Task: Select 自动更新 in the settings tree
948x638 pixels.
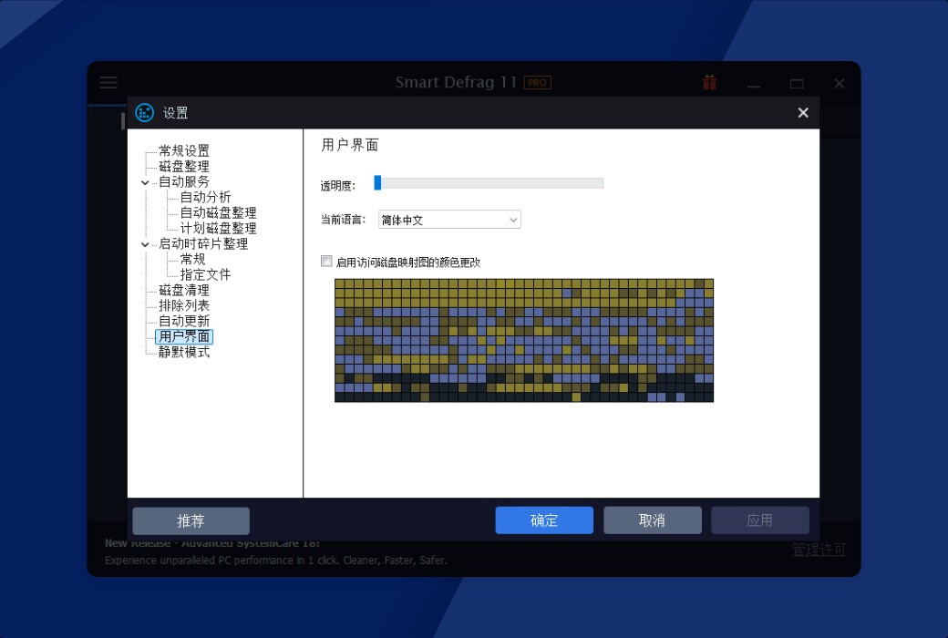Action: pos(184,321)
